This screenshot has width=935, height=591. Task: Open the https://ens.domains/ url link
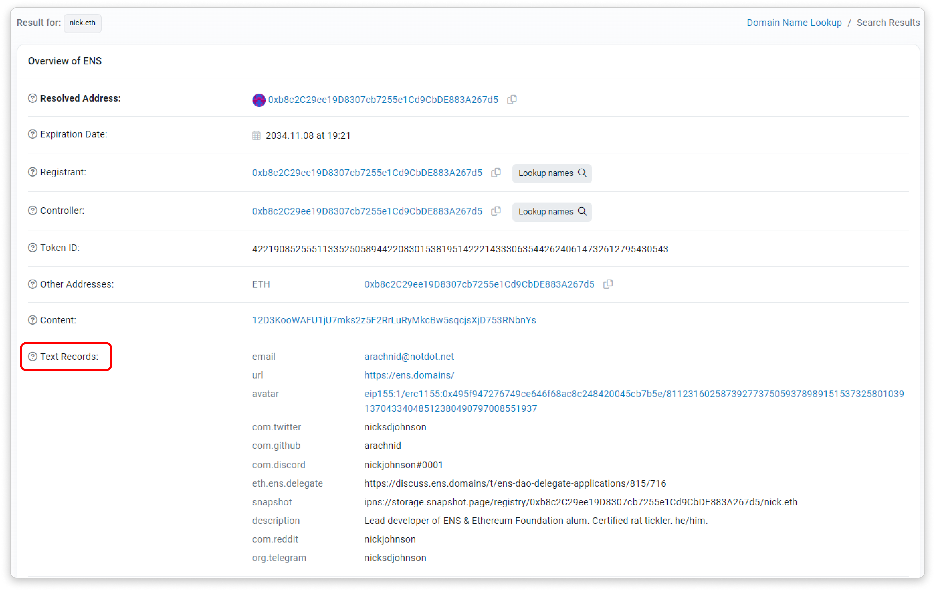point(409,375)
